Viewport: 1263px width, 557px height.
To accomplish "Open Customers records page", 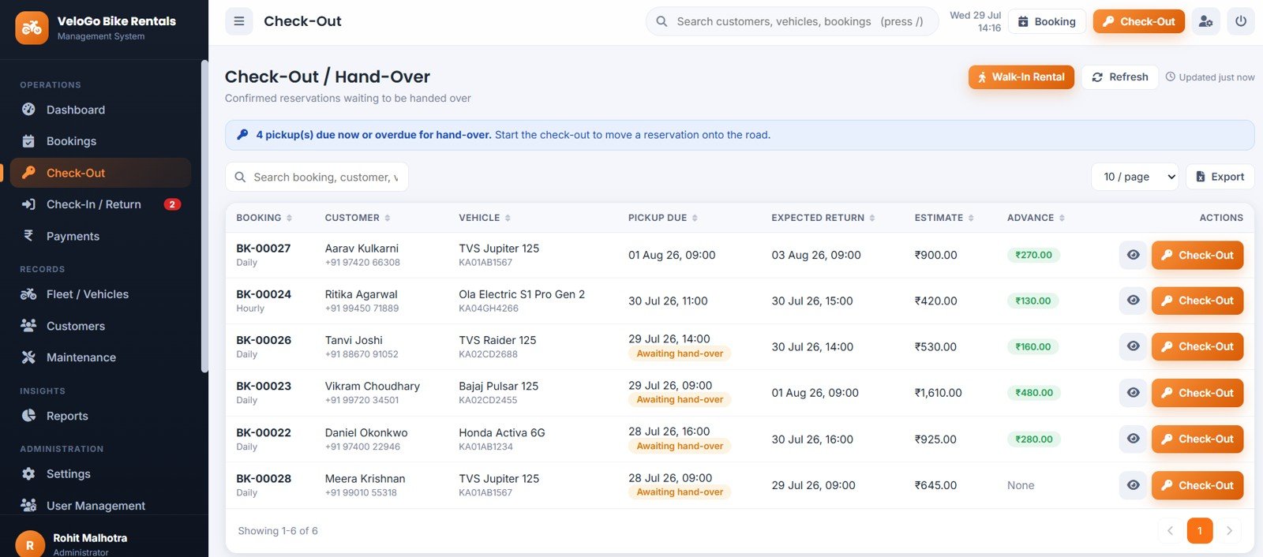I will [100, 326].
